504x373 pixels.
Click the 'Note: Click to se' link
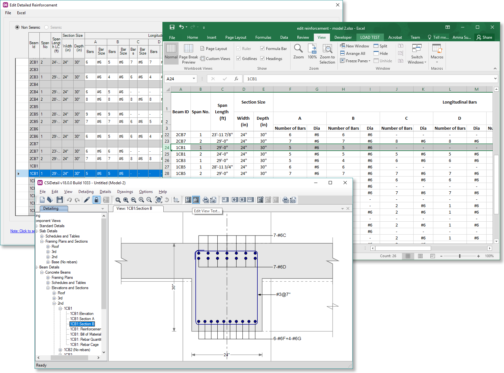[23, 231]
